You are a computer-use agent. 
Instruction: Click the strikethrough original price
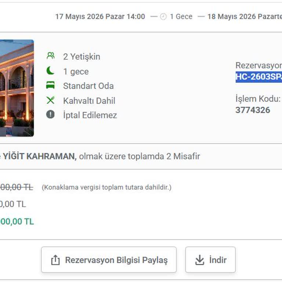[x=17, y=187]
